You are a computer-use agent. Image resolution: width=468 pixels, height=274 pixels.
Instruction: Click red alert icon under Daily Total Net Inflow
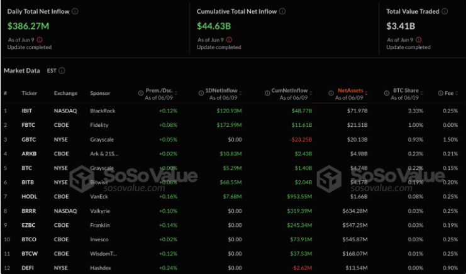pyautogui.click(x=40, y=40)
